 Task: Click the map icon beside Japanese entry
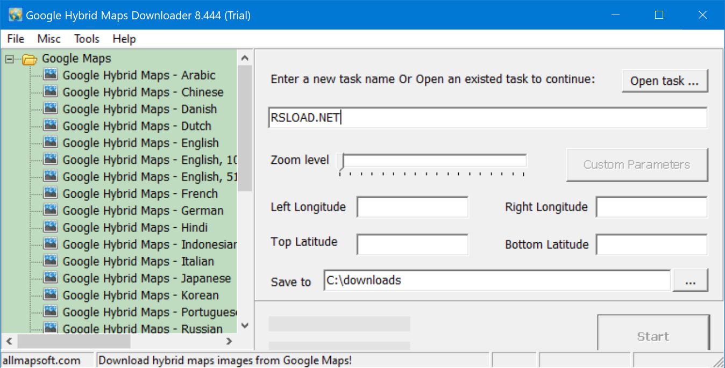51,278
